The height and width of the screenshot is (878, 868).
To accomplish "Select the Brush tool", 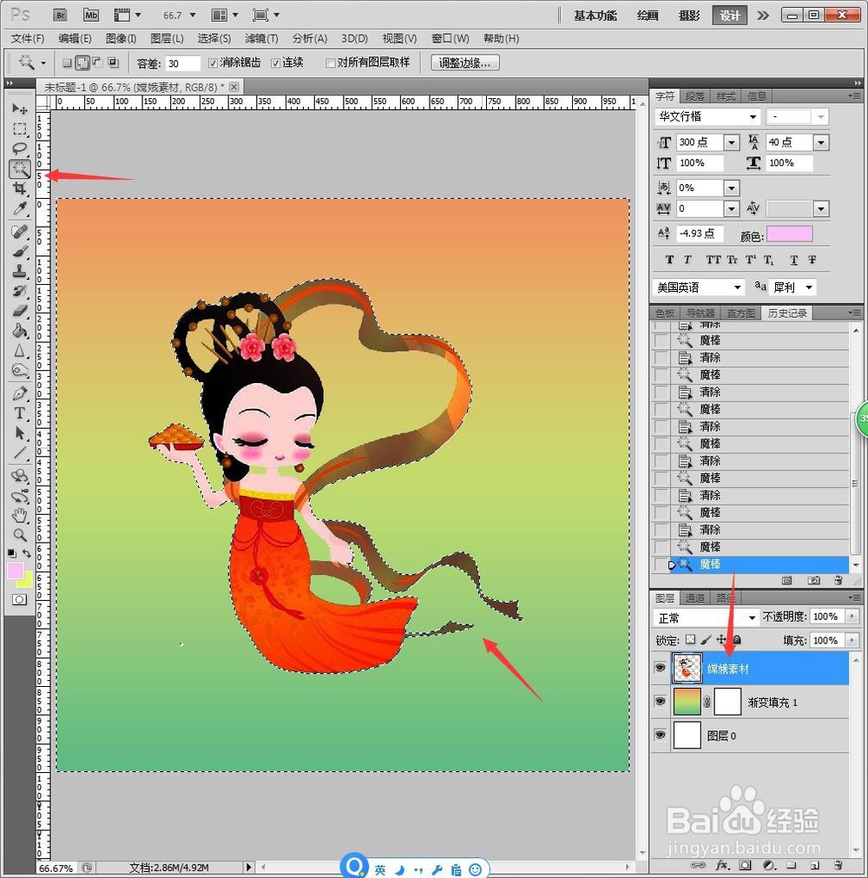I will tap(20, 252).
